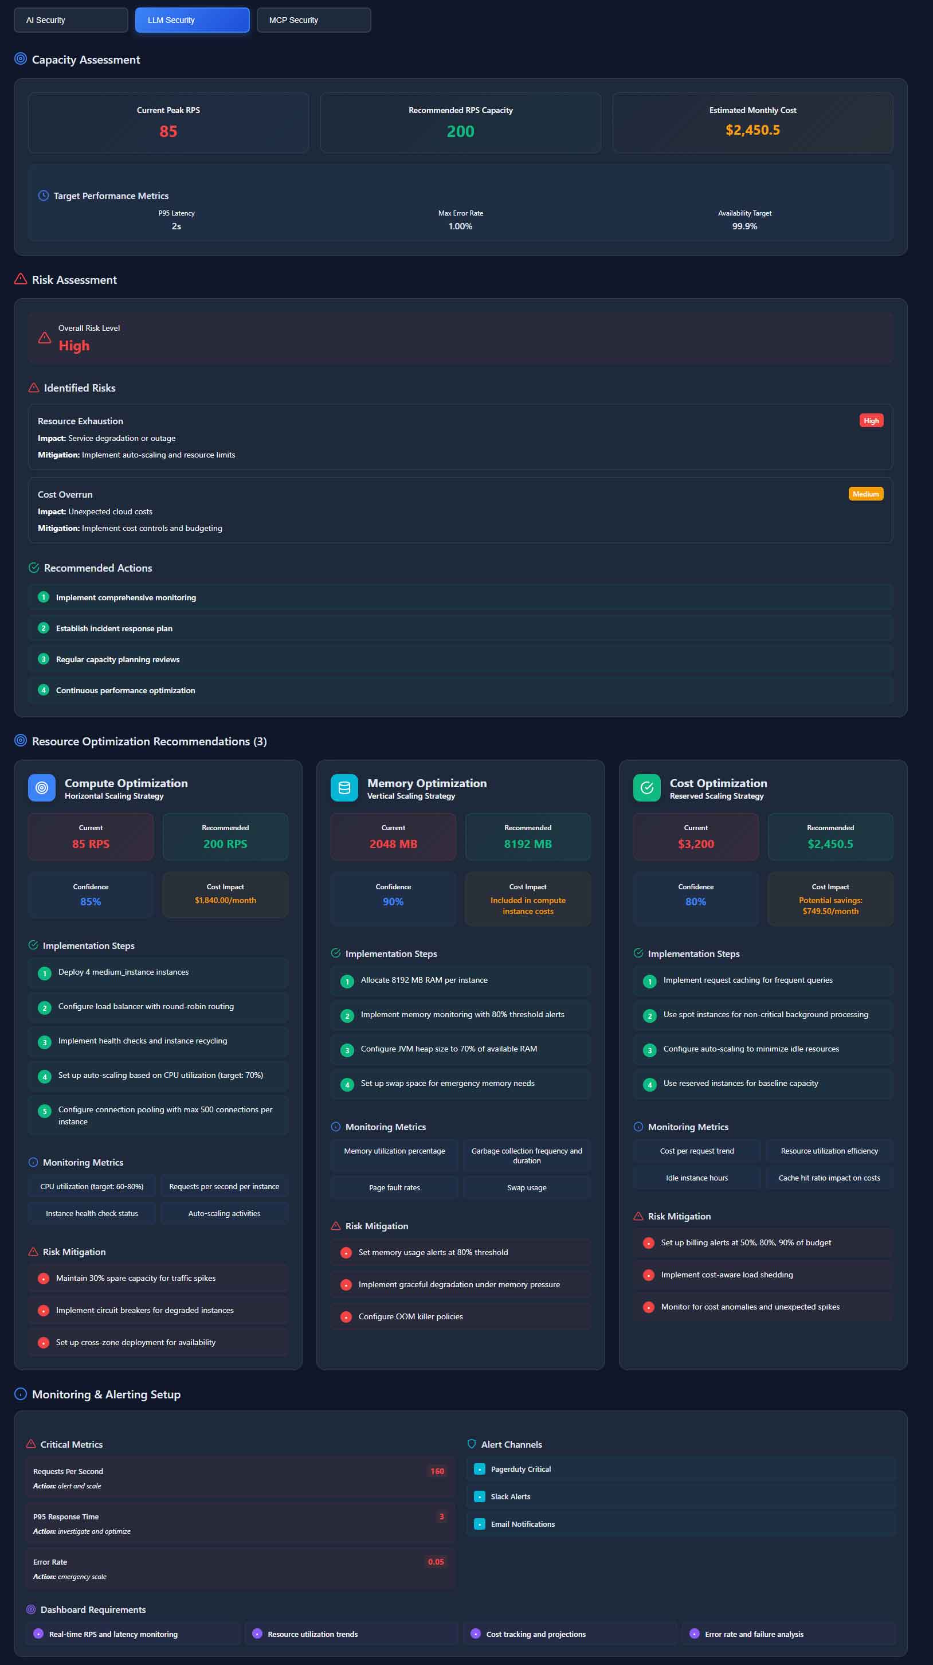933x1665 pixels.
Task: Click the Memory Optimization database icon
Action: coord(344,788)
